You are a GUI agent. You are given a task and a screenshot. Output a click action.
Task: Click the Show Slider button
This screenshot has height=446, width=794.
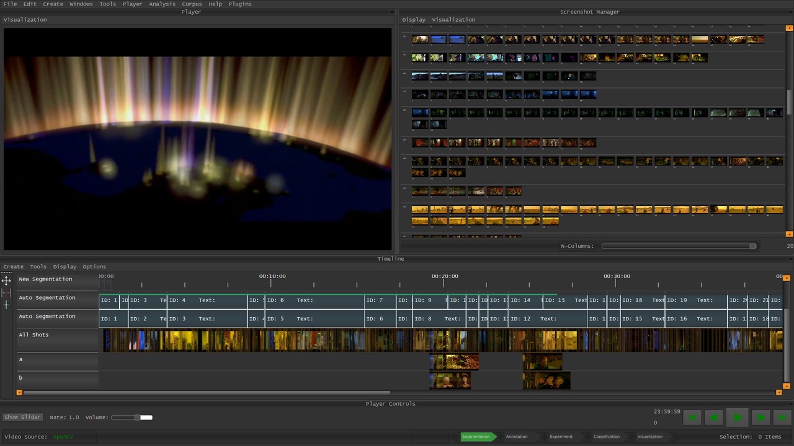[22, 418]
